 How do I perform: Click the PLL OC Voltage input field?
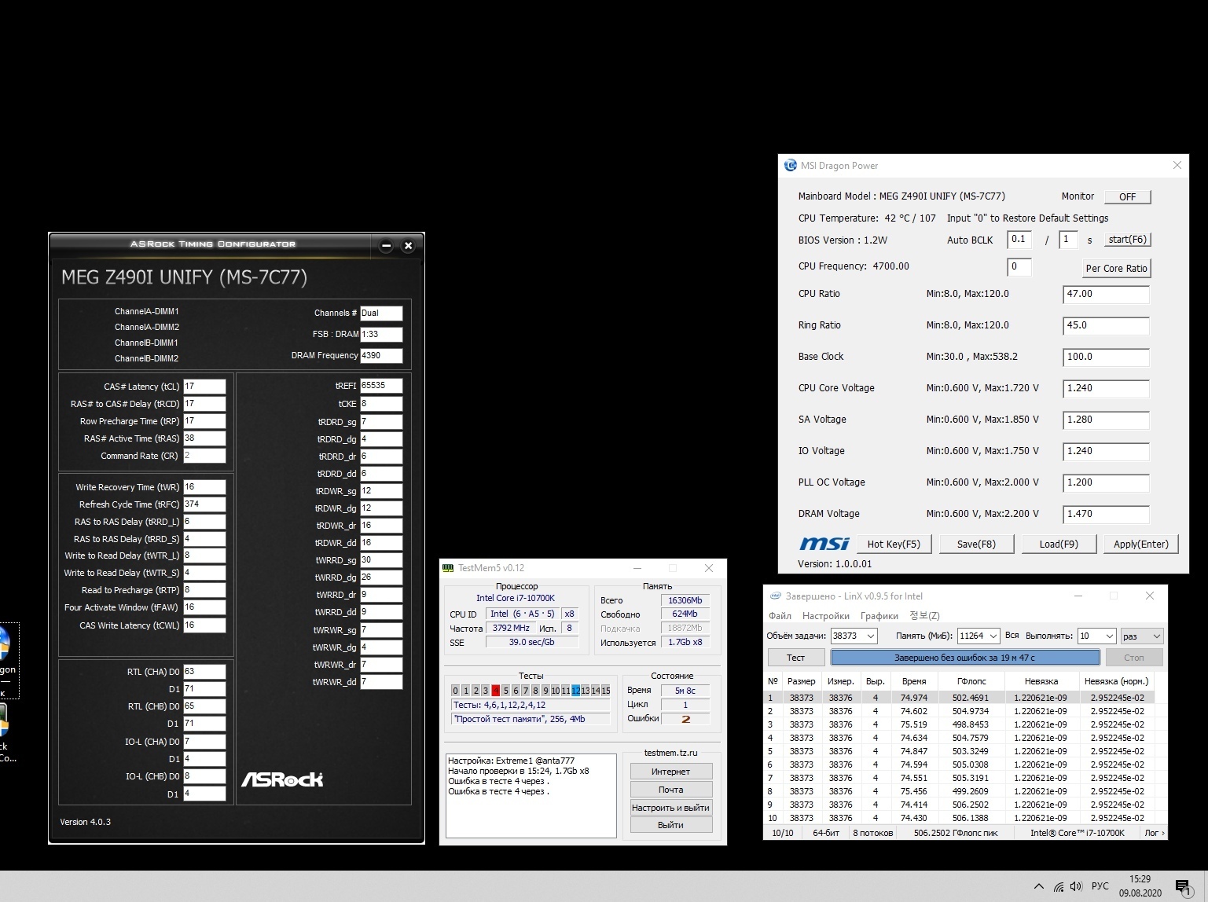tap(1106, 482)
